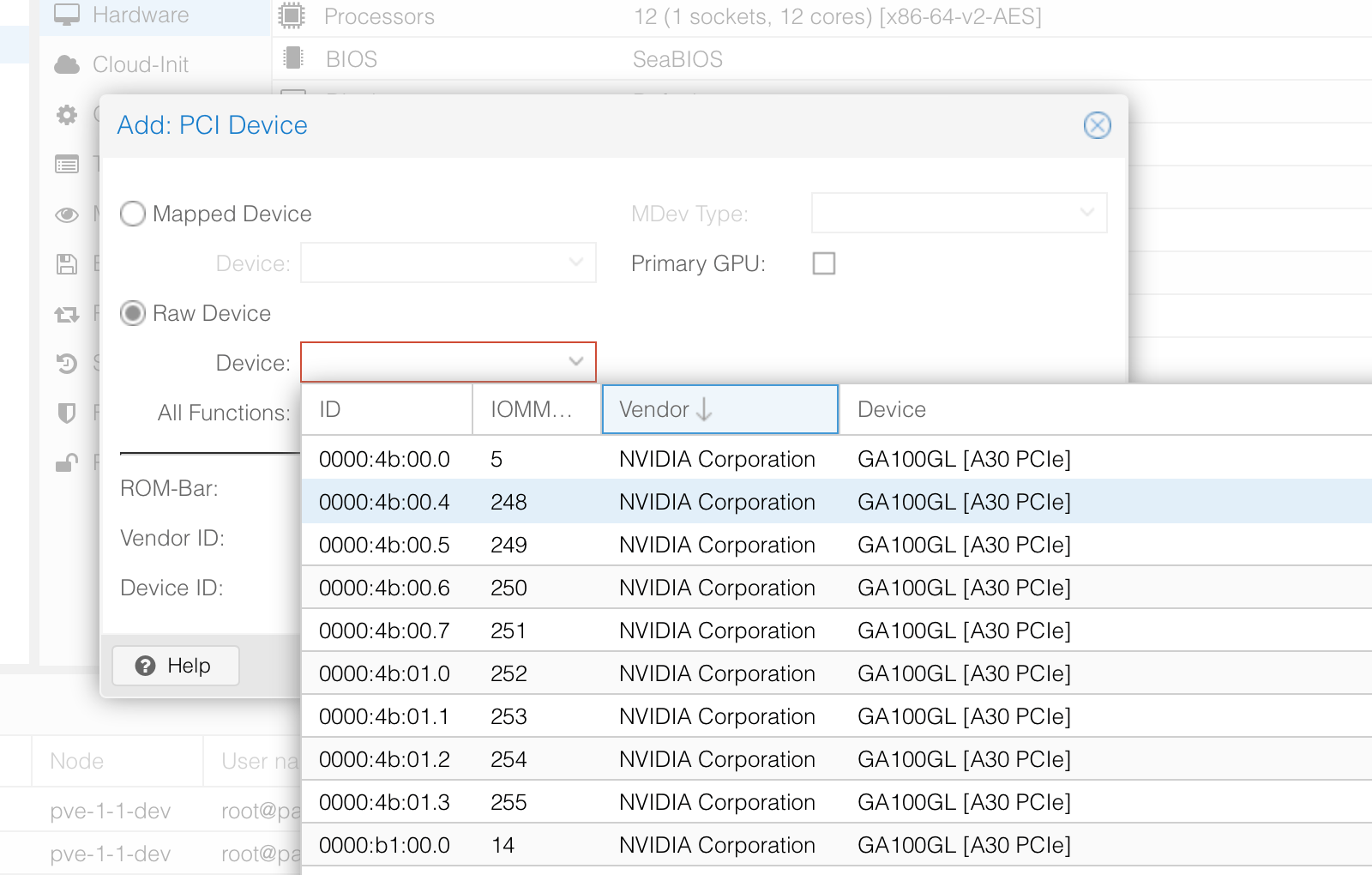The width and height of the screenshot is (1372, 875).
Task: Click the BIOS chip icon
Action: pyautogui.click(x=293, y=58)
